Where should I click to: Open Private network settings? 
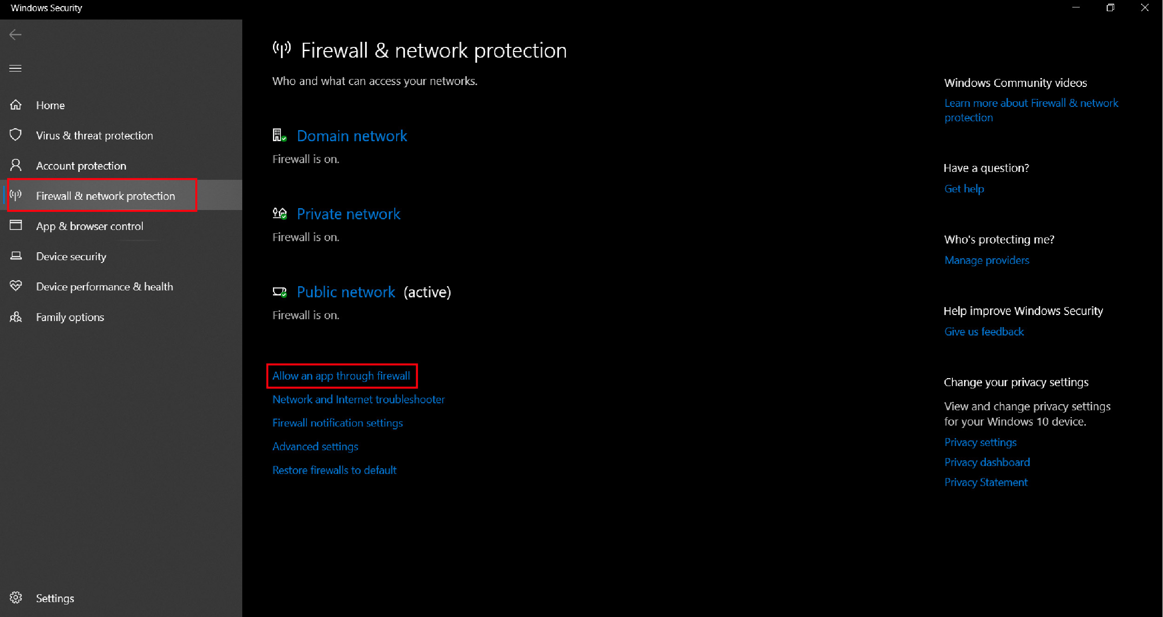click(348, 214)
